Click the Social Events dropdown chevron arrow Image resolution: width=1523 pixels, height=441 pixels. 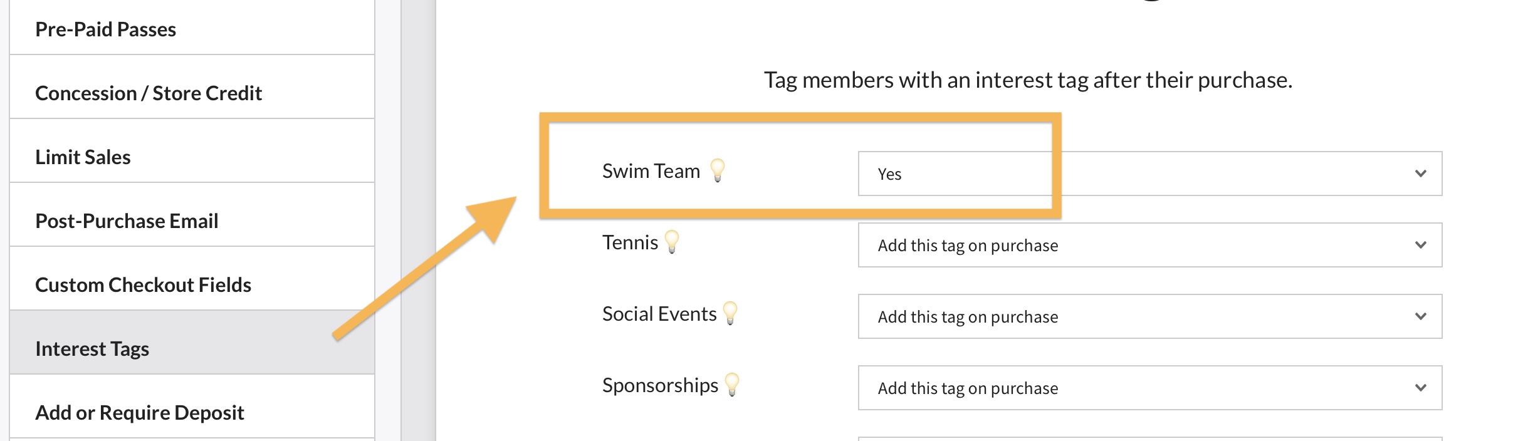tap(1421, 316)
